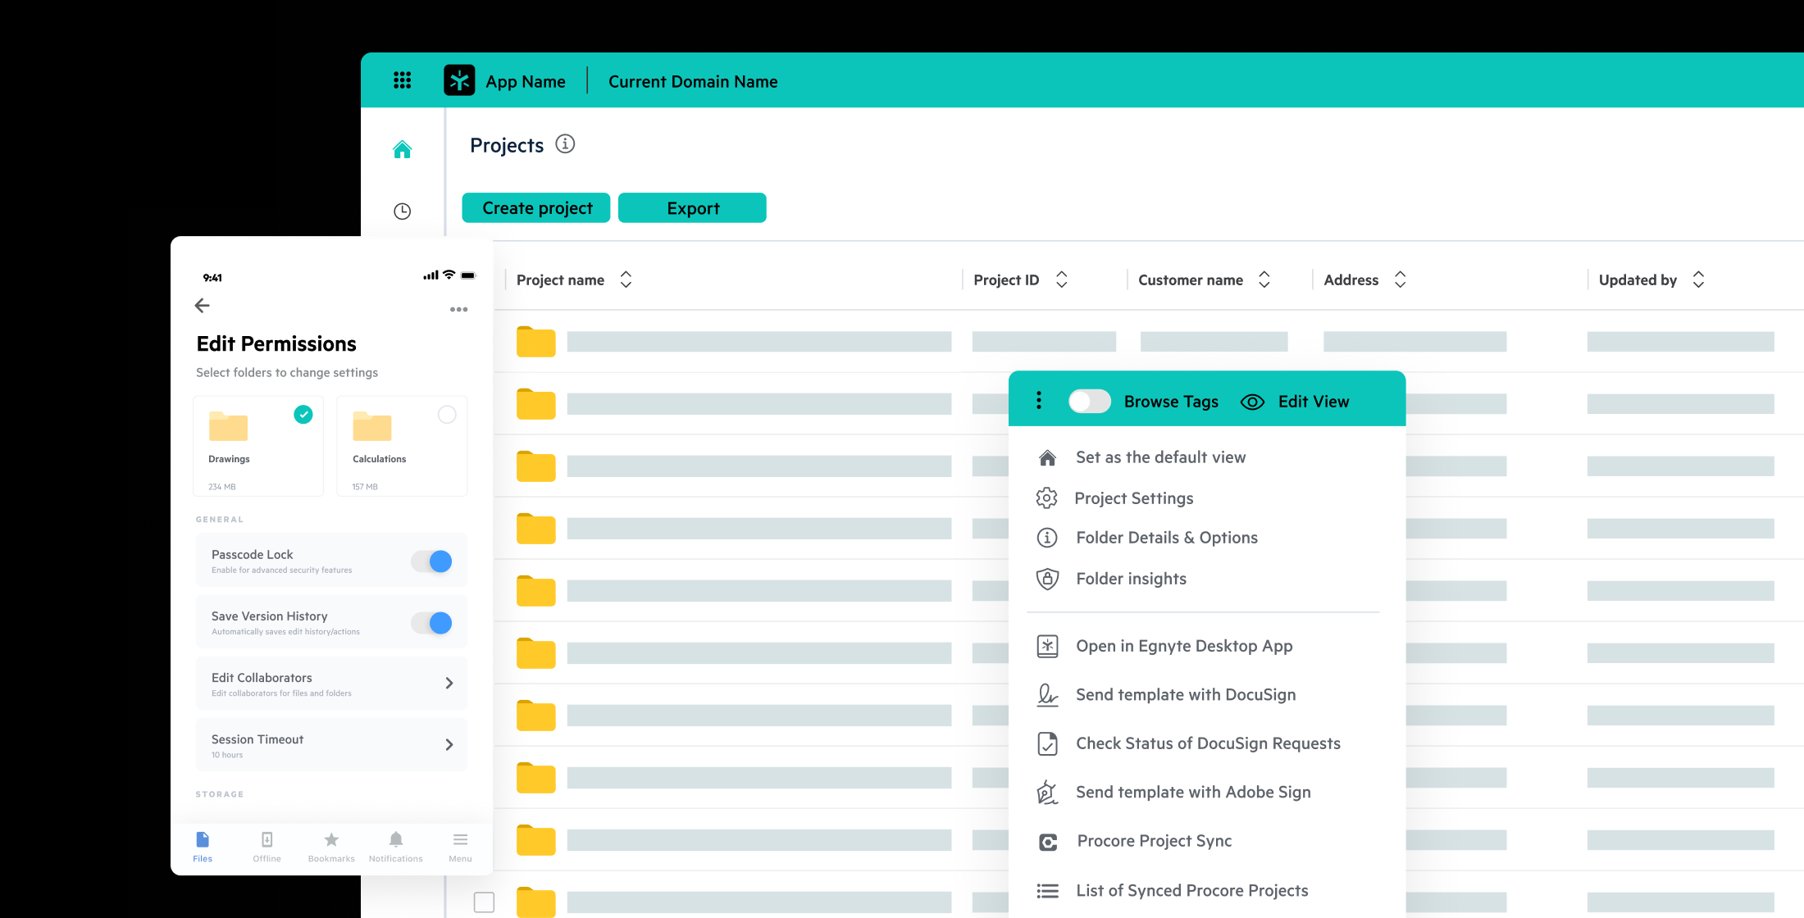
Task: Click the Edit View label in popup header
Action: 1314,402
